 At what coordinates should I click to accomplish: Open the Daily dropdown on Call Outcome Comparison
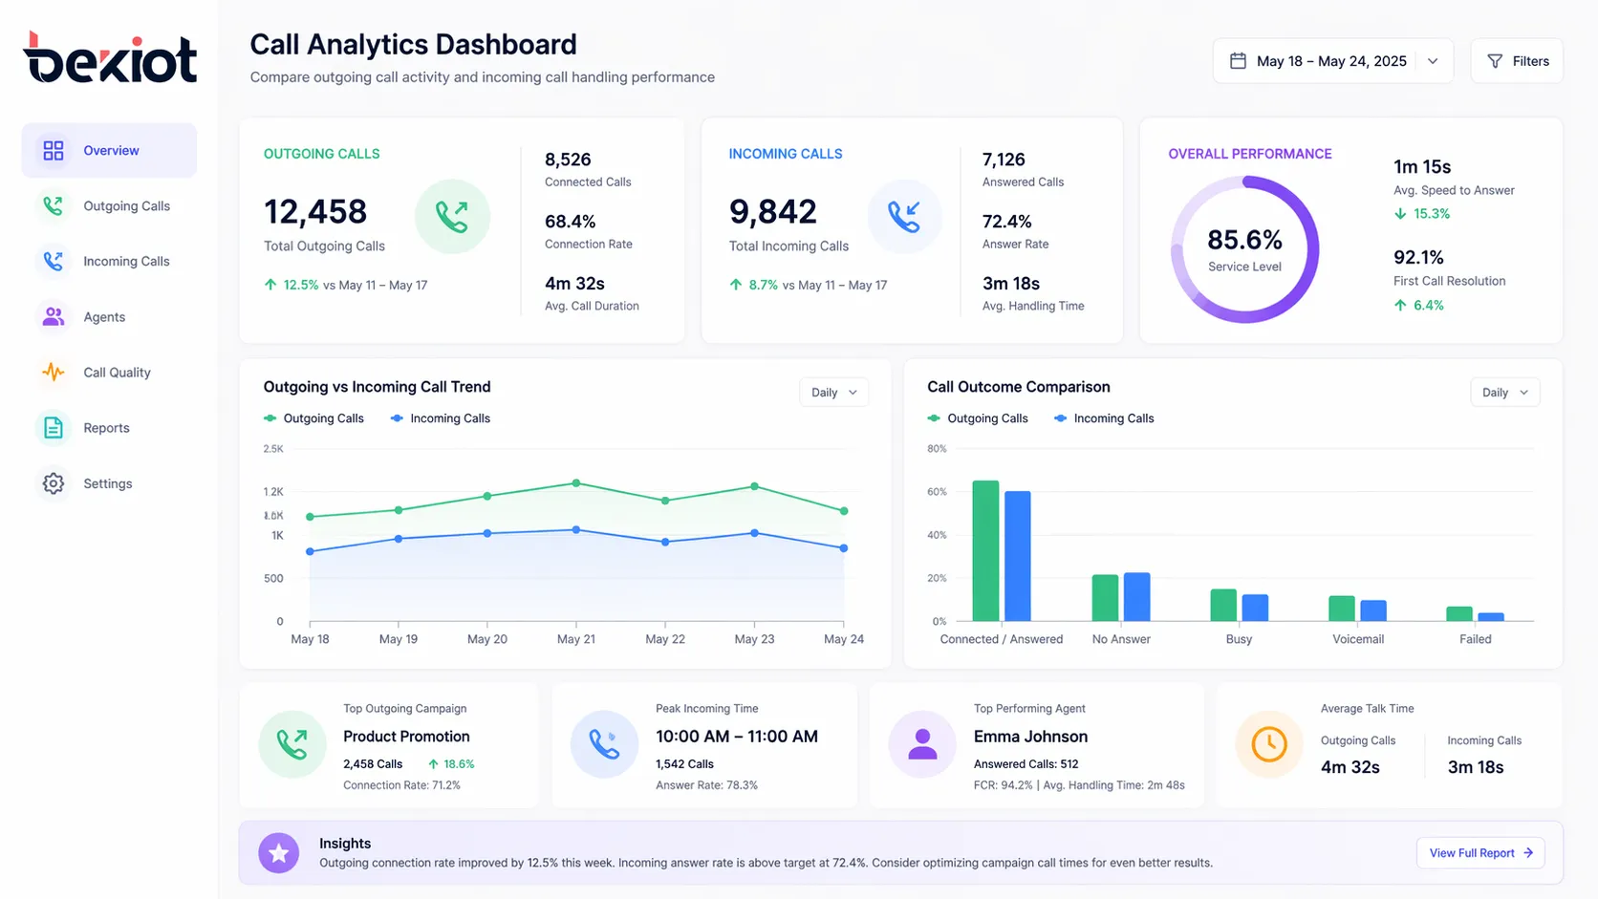tap(1504, 392)
